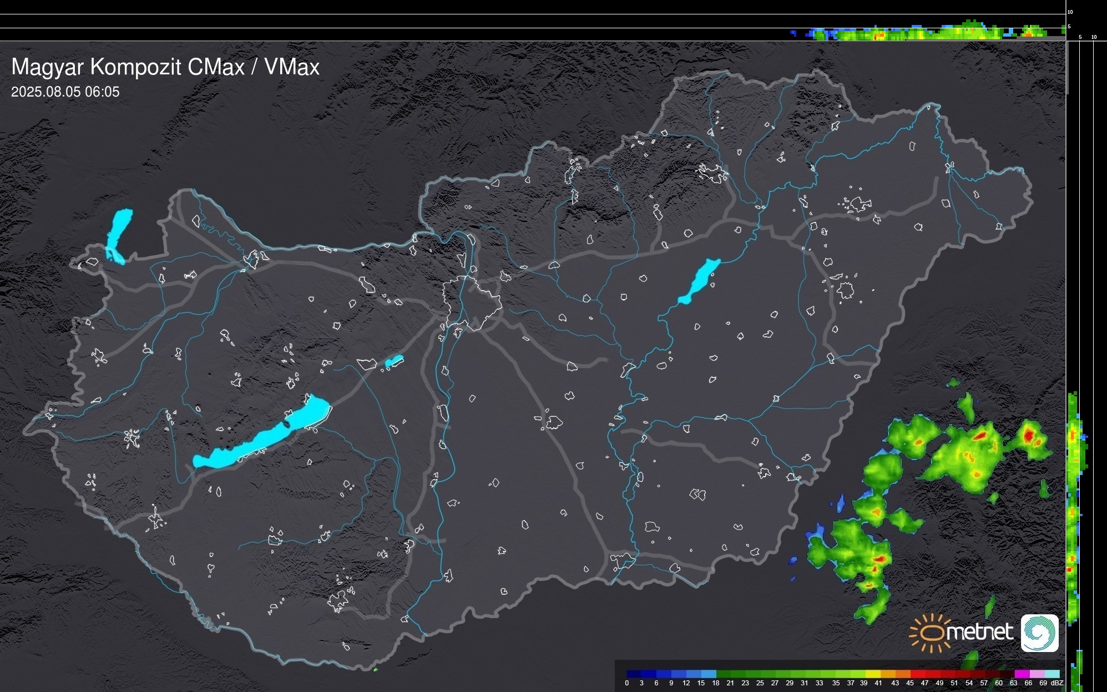Click the orange sun metnet logo icon
Screen dimensions: 1107x692
[x=931, y=633]
